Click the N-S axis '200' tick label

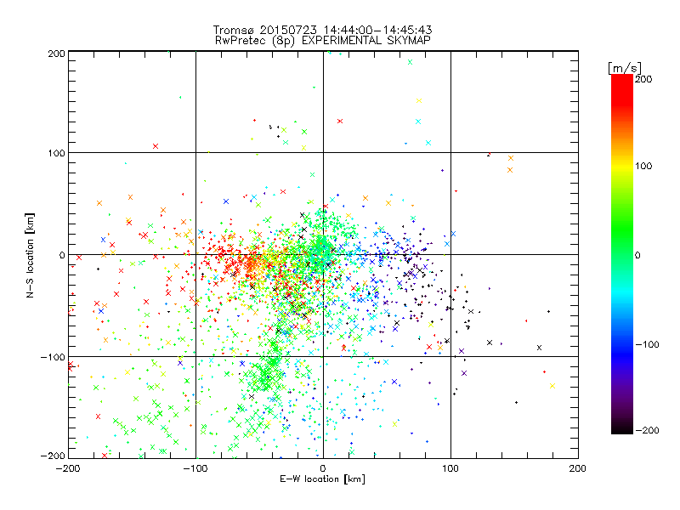point(56,54)
